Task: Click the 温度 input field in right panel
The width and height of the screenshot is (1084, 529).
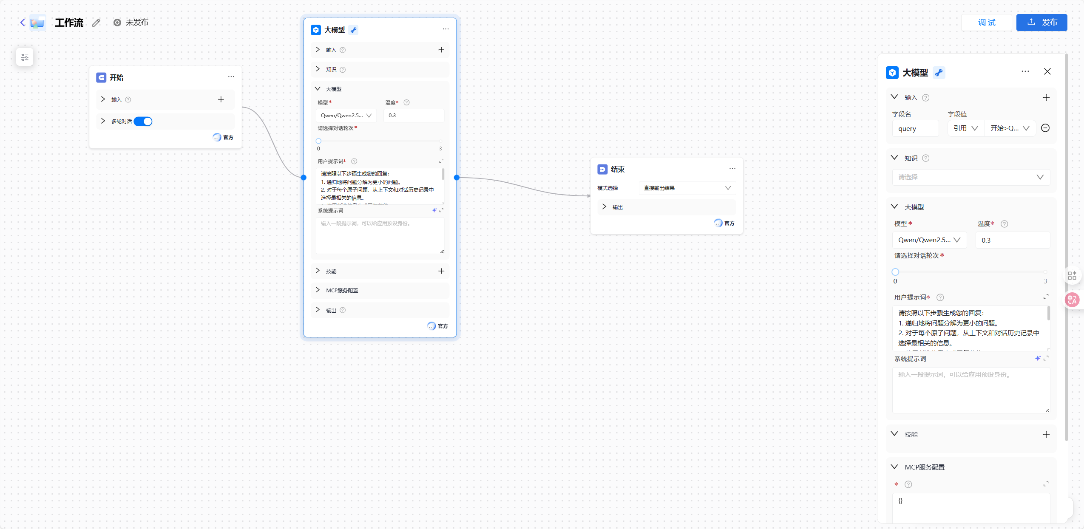Action: click(1012, 240)
